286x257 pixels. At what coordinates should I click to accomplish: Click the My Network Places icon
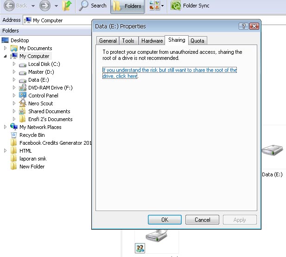pos(14,127)
